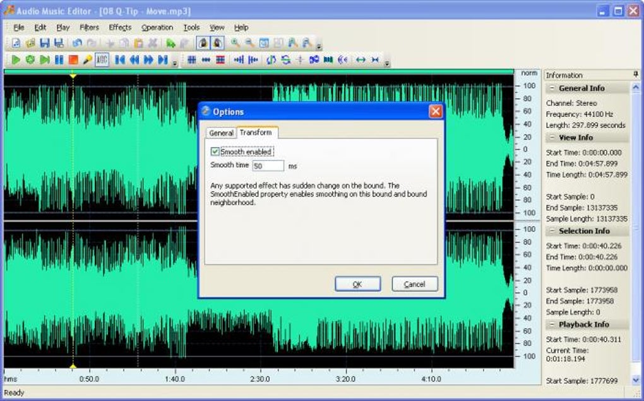Click the blue Rewind double-arrow icon
Screen dimensions: 644x401
(134, 60)
